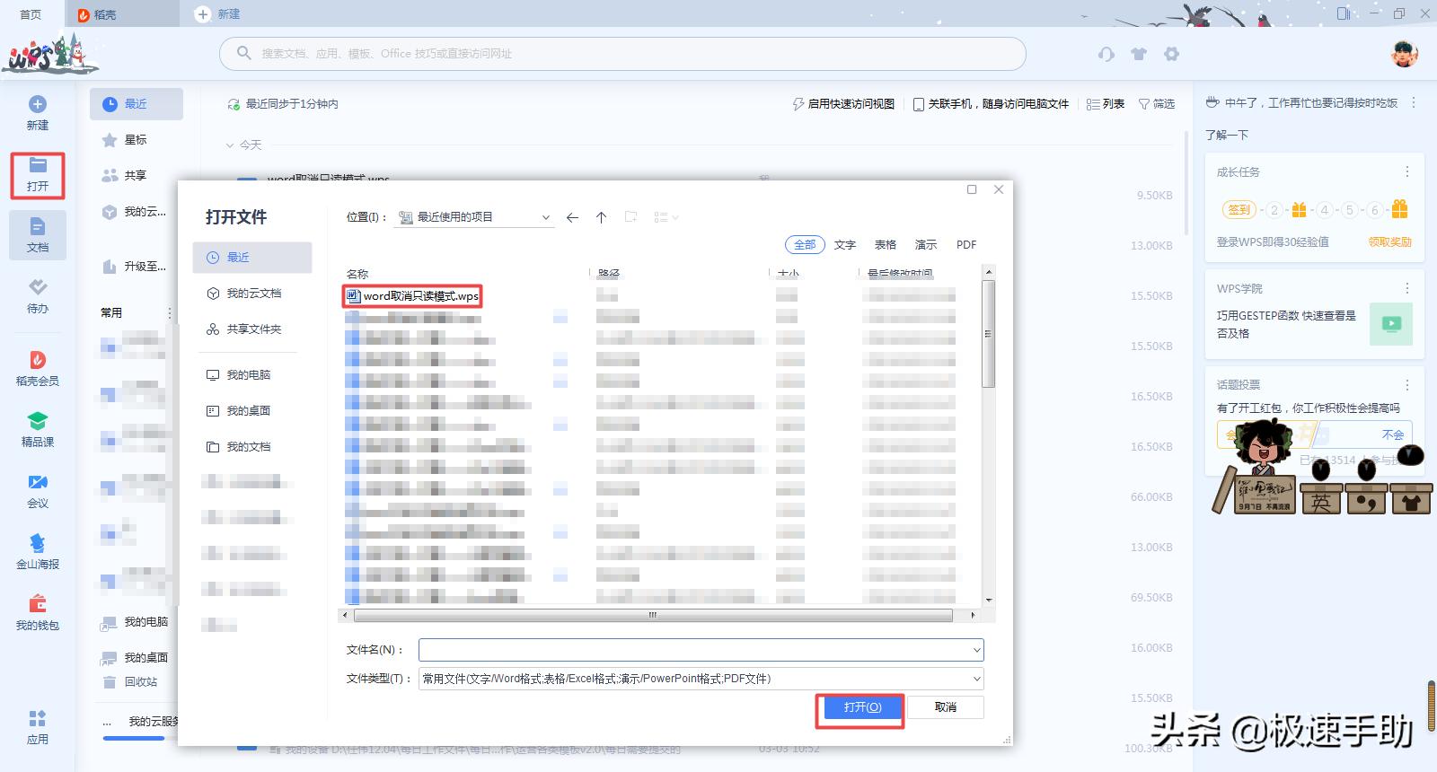1437x772 pixels.
Task: Select the 演示 filter tab
Action: [x=926, y=244]
